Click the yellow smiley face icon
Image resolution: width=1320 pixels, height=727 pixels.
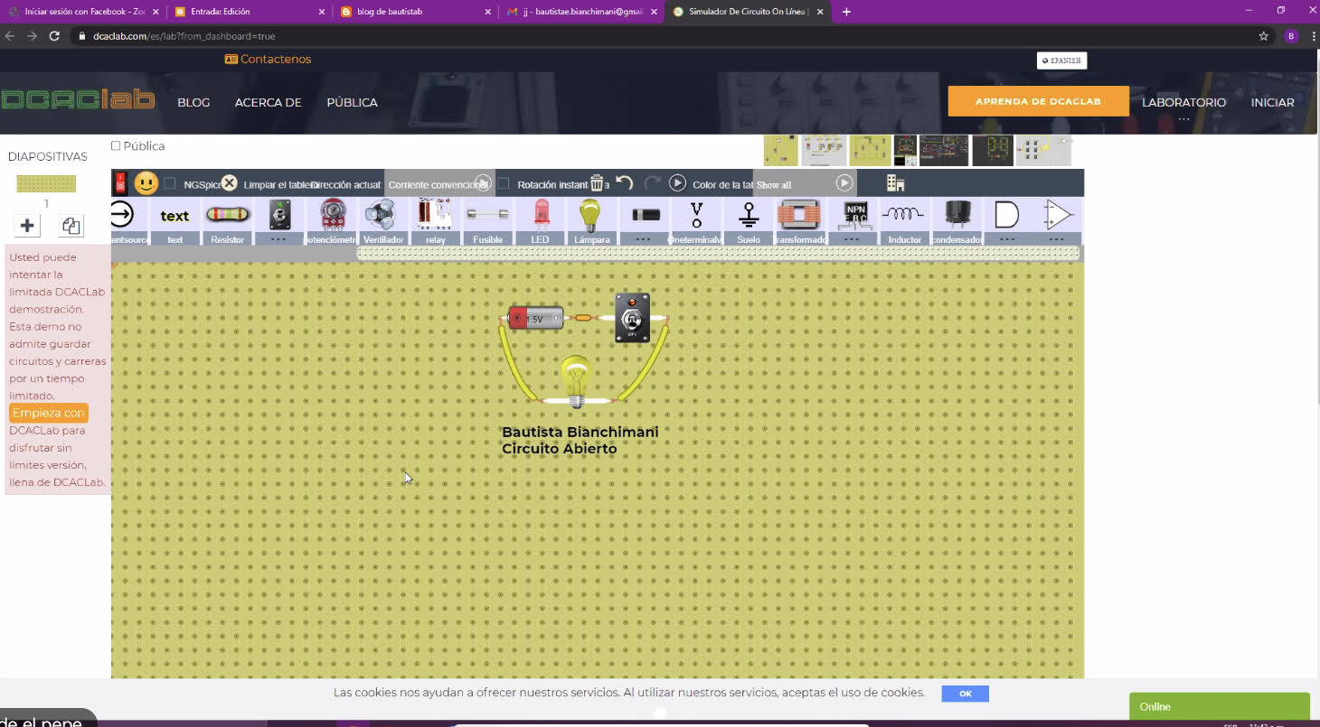(146, 183)
